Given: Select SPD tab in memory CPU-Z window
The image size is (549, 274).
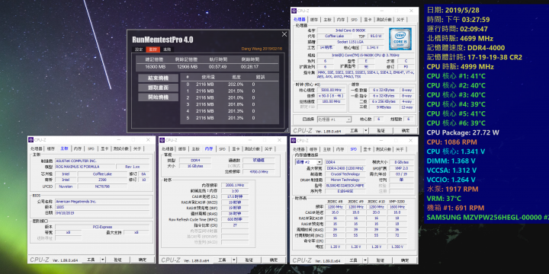Looking at the screenshot, I should (x=223, y=149).
